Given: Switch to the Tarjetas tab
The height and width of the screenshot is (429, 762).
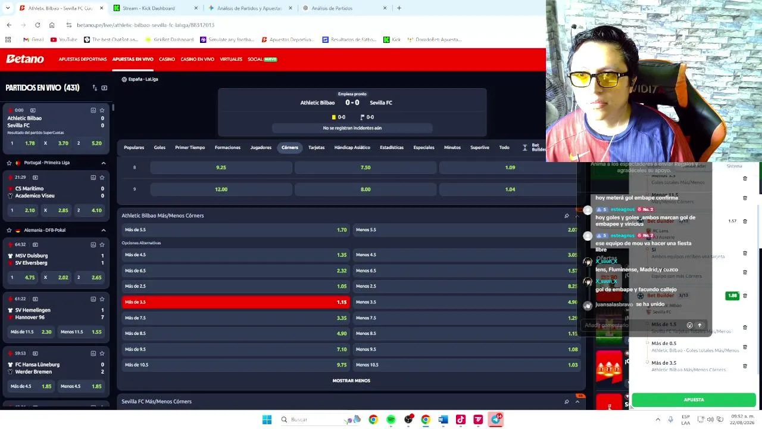Looking at the screenshot, I should click(x=316, y=147).
